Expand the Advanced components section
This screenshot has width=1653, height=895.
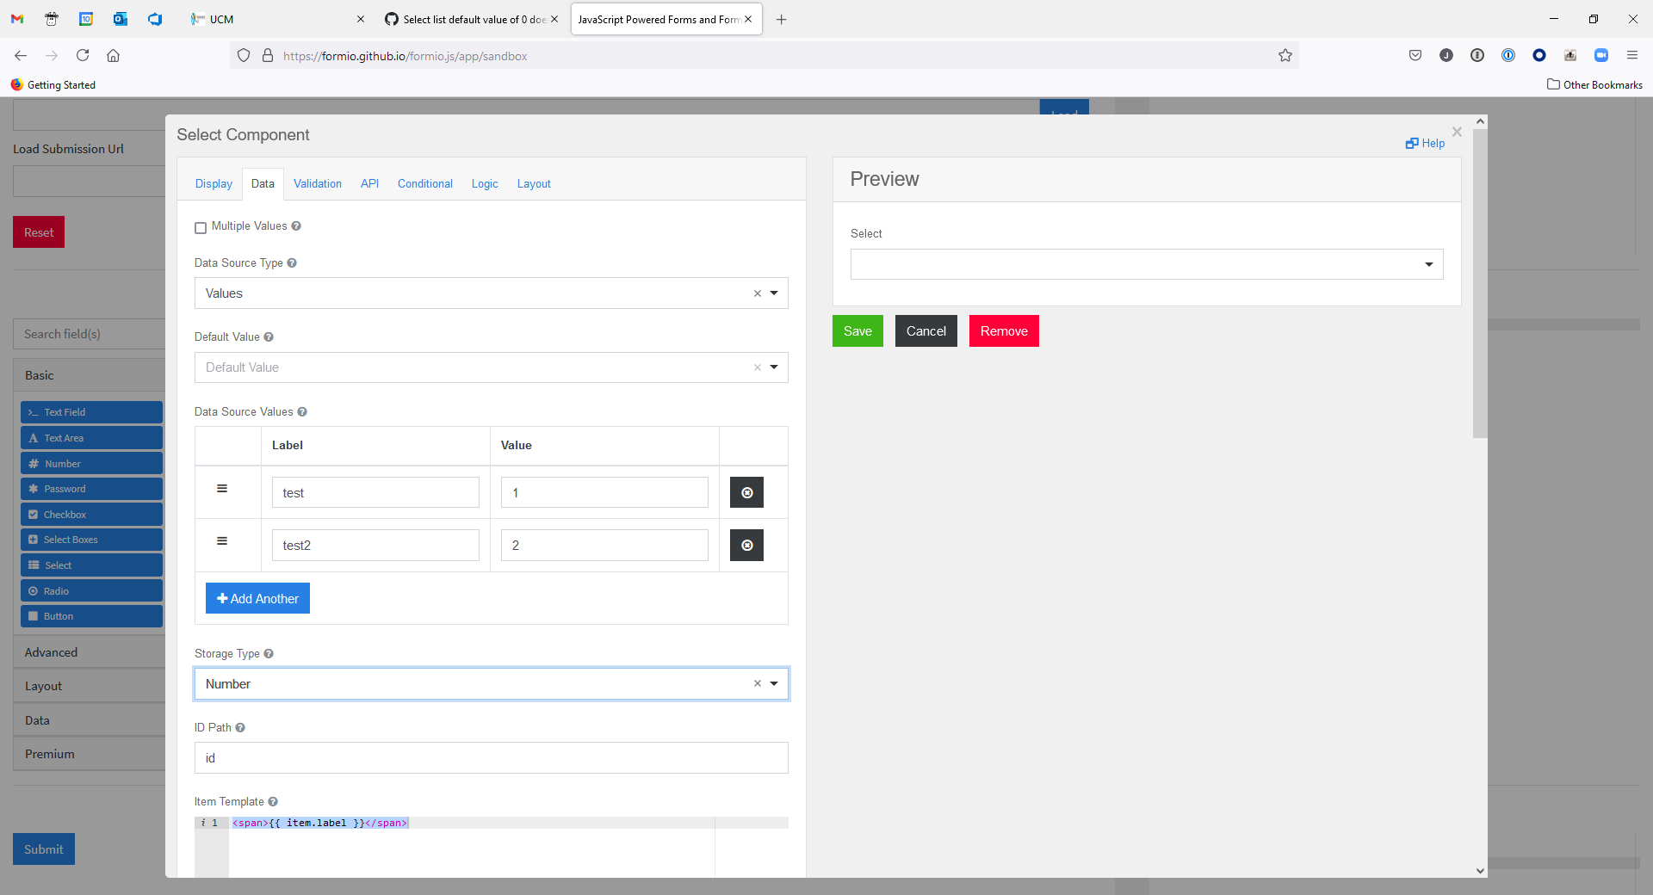click(90, 652)
